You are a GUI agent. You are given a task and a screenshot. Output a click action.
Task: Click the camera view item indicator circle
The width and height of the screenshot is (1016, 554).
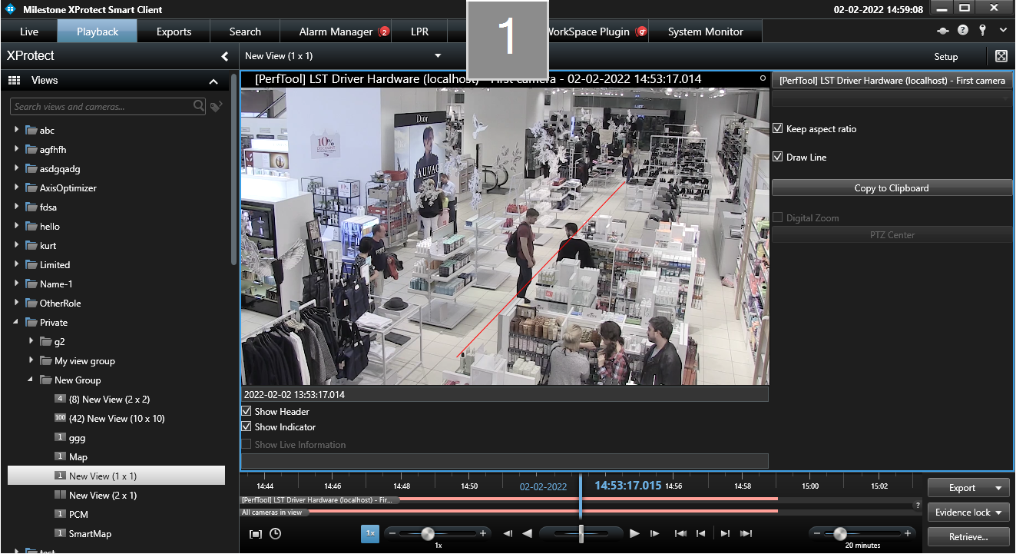[763, 78]
